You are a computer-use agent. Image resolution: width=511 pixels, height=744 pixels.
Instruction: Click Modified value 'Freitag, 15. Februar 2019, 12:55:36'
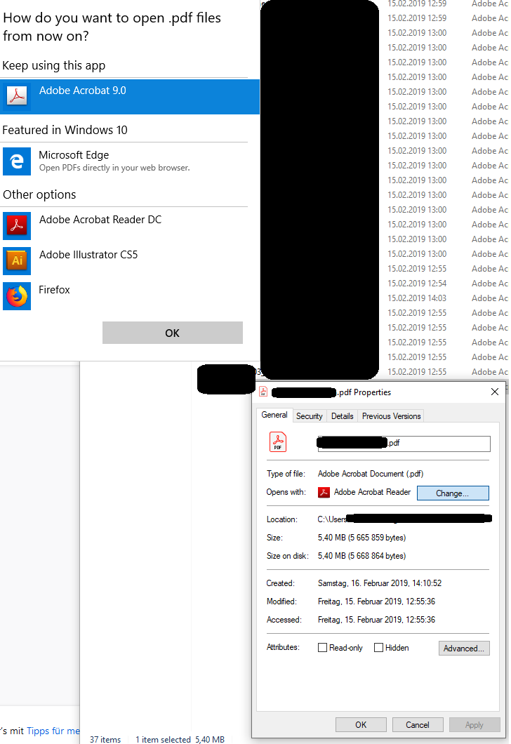[x=376, y=602]
